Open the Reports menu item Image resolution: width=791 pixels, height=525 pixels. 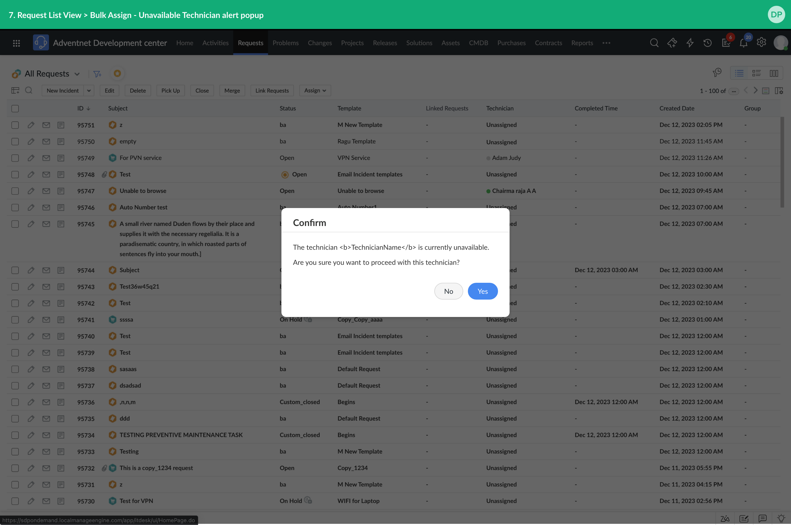pos(582,43)
